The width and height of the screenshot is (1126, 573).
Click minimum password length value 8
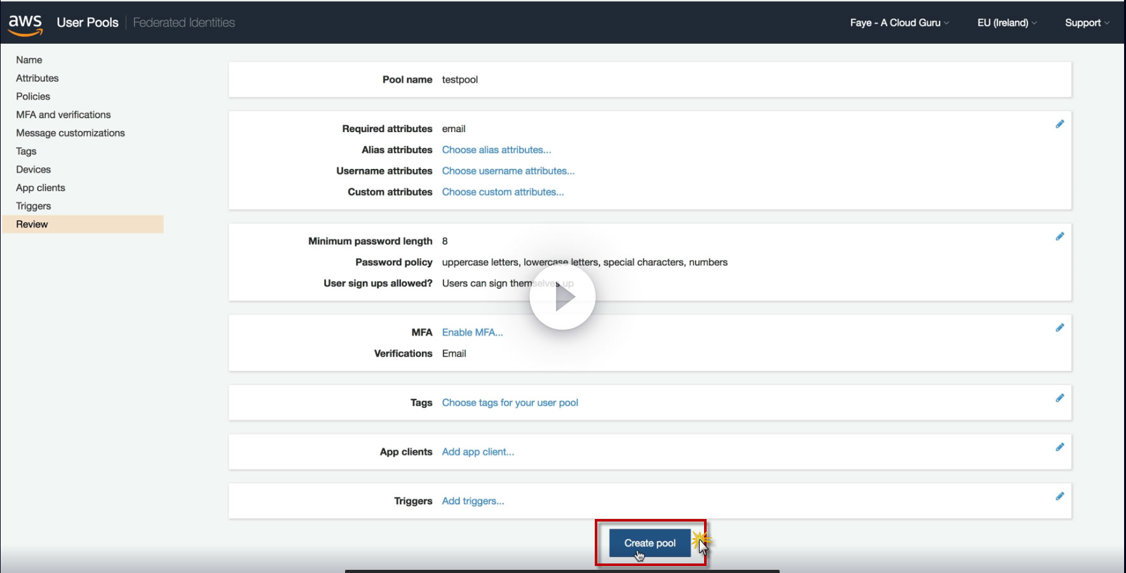445,241
